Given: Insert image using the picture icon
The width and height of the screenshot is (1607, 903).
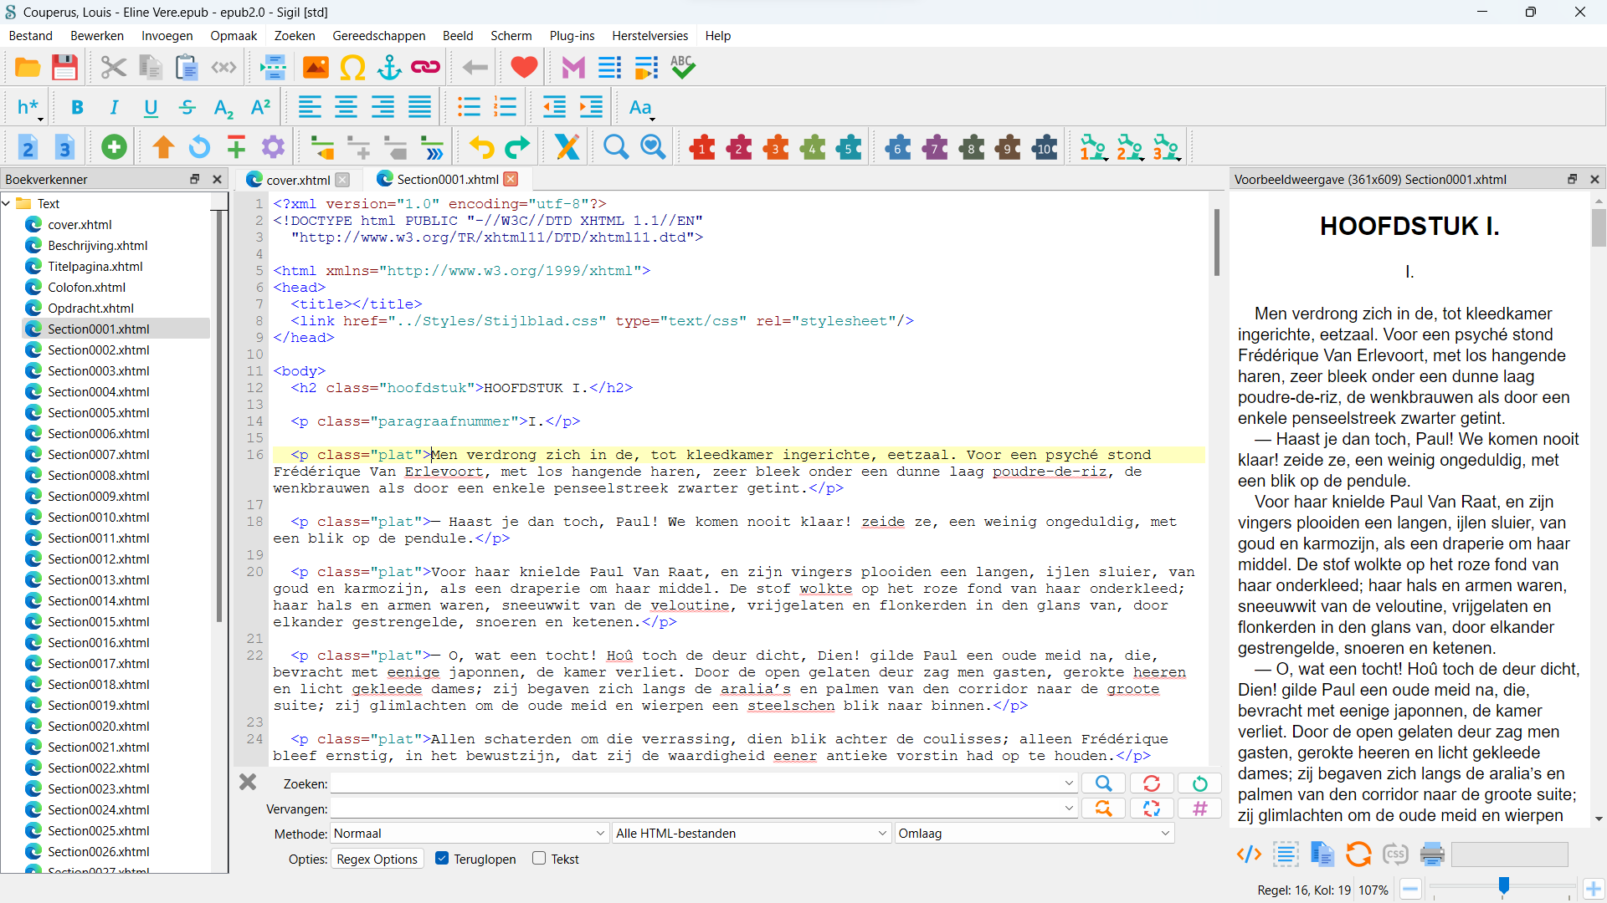Looking at the screenshot, I should click(316, 67).
